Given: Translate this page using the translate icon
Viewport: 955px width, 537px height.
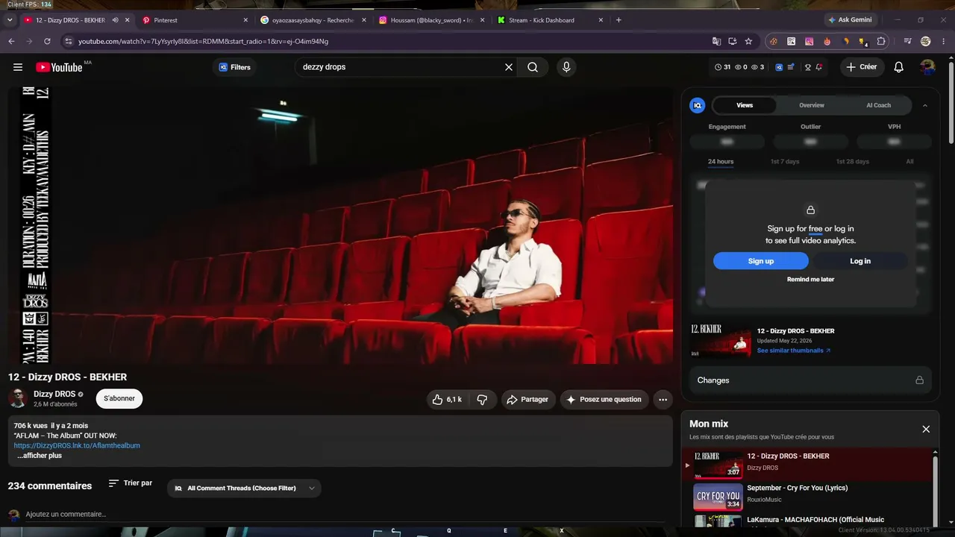Looking at the screenshot, I should click(716, 41).
